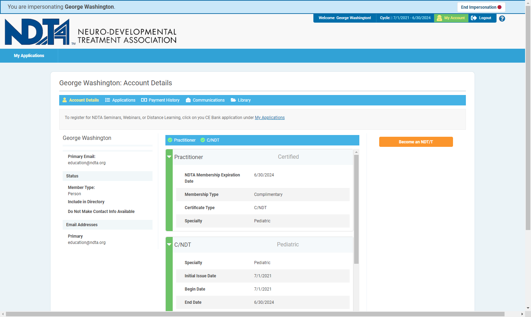Click the help question mark icon
This screenshot has height=317, width=531.
tap(502, 18)
